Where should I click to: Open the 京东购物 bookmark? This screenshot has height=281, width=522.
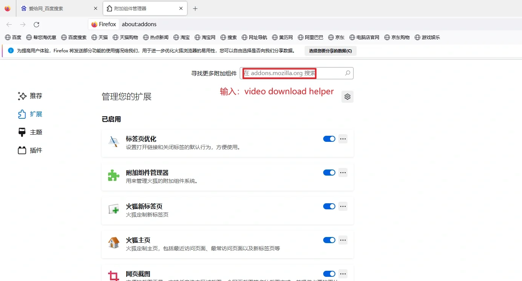pos(397,37)
